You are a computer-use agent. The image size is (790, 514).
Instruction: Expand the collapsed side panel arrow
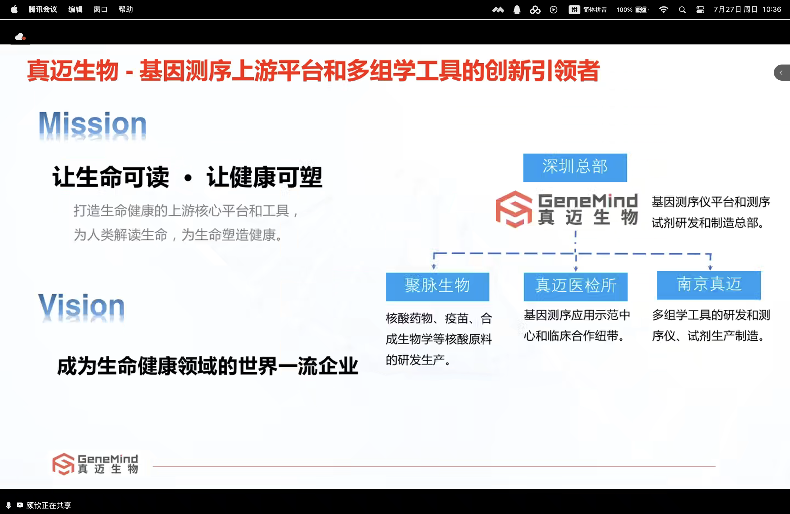tap(782, 72)
